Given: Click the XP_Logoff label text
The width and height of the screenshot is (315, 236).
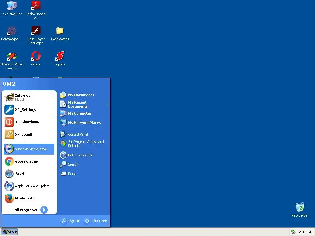Looking at the screenshot, I should click(x=24, y=134).
